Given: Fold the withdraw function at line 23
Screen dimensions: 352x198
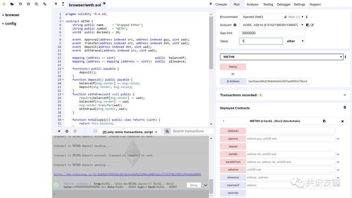Looking at the screenshot, I should (63, 94).
